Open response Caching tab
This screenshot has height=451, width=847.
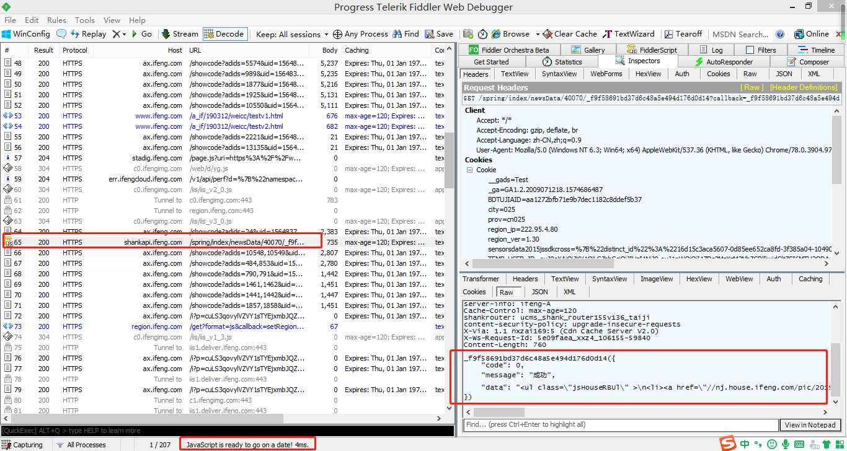810,279
